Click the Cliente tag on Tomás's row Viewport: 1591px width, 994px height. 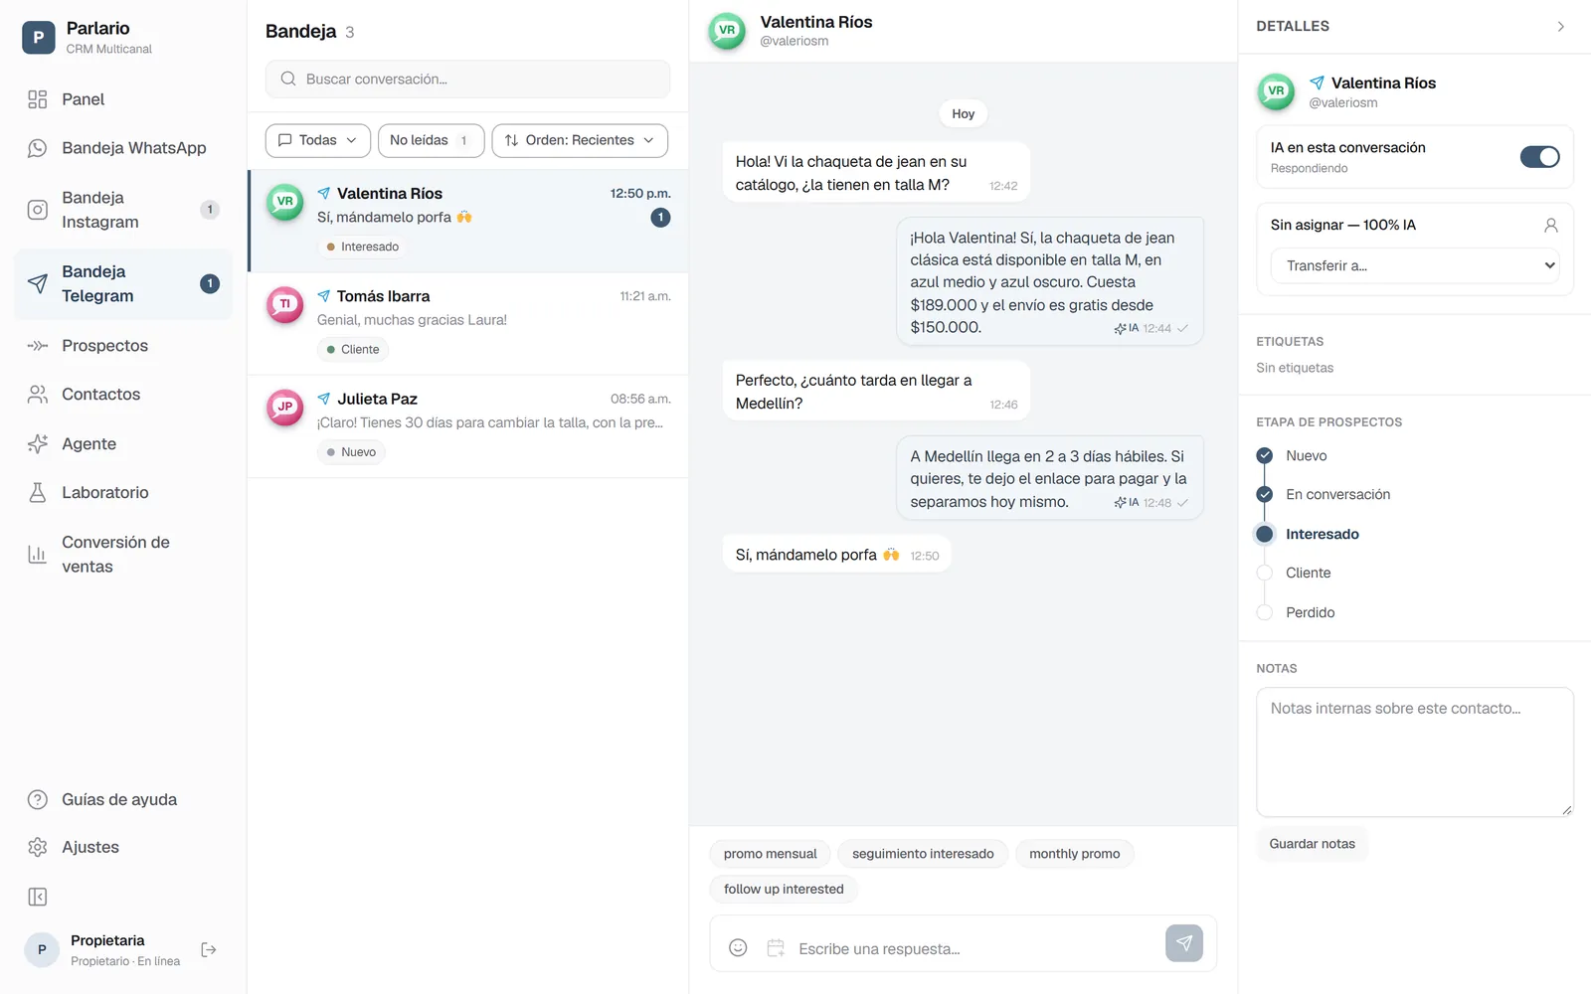point(353,350)
